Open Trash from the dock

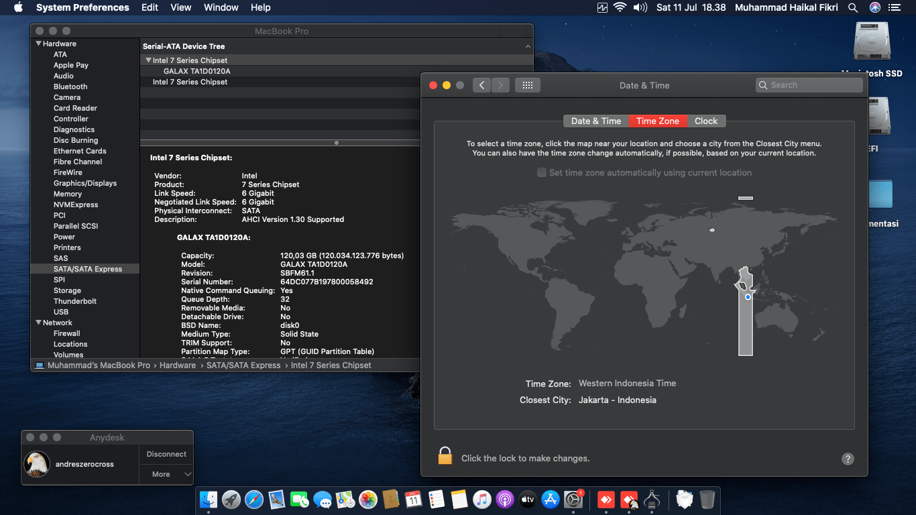point(707,500)
